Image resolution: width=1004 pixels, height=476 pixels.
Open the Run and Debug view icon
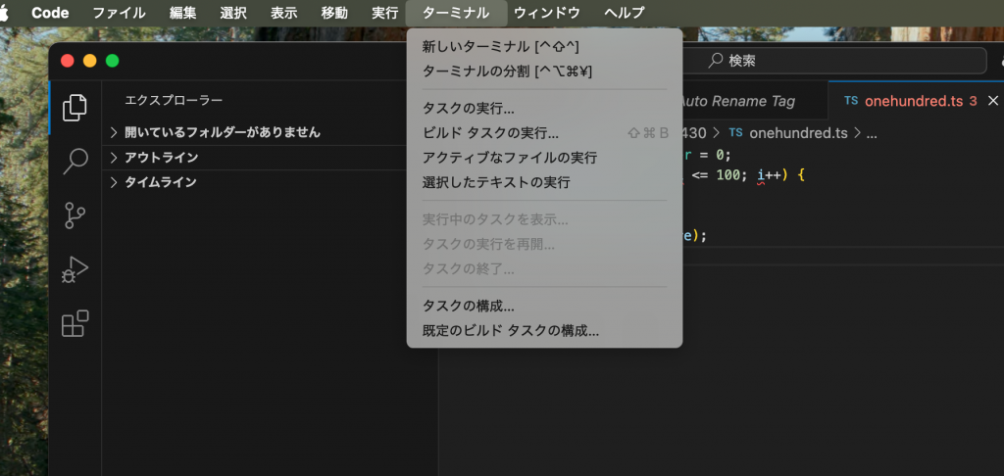(x=75, y=269)
